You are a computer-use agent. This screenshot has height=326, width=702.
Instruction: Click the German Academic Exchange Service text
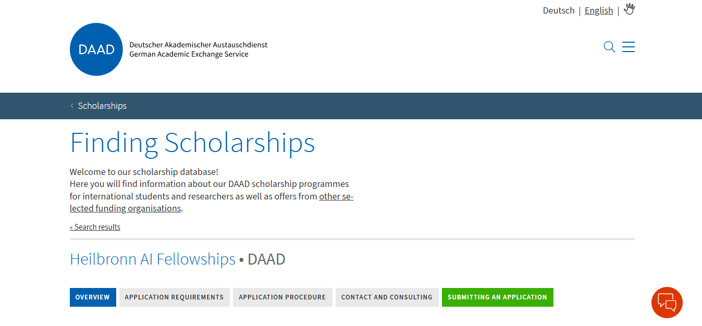pyautogui.click(x=189, y=54)
